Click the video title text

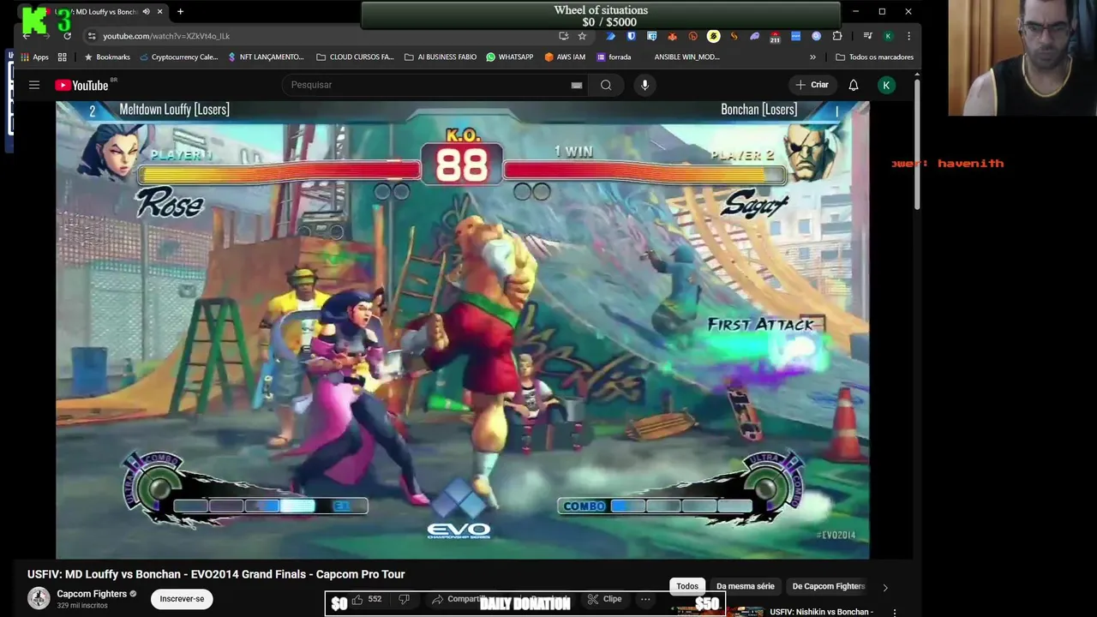(216, 574)
